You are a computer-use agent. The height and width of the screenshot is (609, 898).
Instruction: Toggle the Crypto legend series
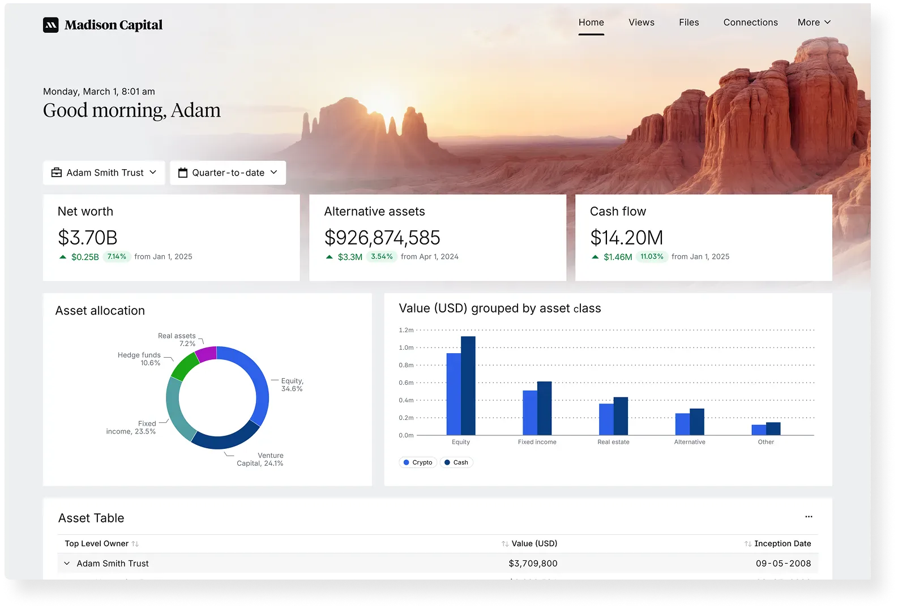coord(418,462)
